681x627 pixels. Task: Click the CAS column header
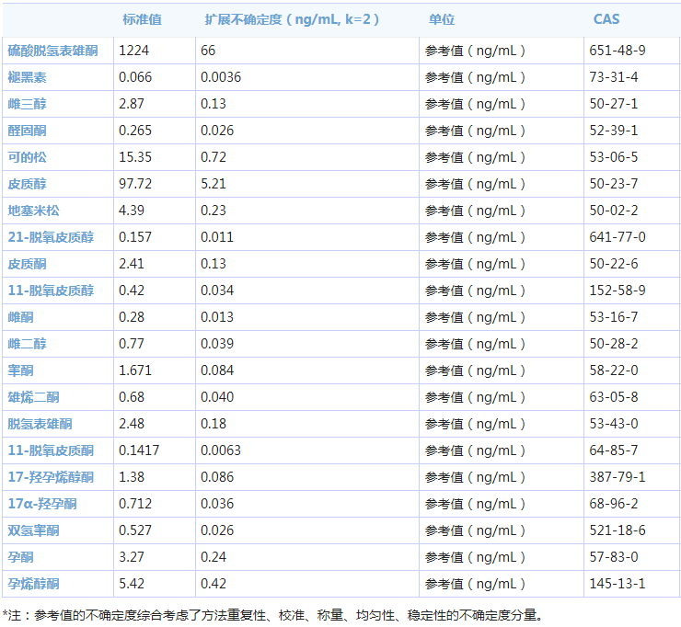[x=606, y=19]
